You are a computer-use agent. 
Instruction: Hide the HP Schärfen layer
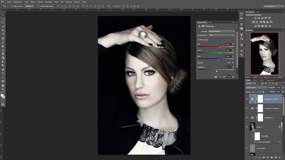pyautogui.click(x=247, y=148)
